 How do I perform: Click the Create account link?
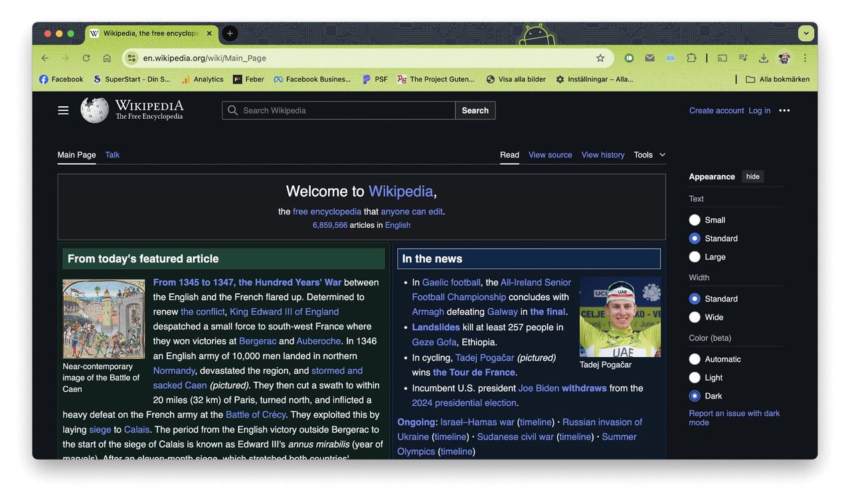point(716,110)
